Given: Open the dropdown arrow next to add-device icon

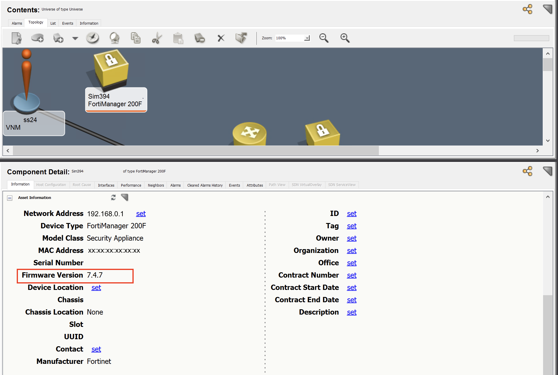Looking at the screenshot, I should pyautogui.click(x=75, y=38).
